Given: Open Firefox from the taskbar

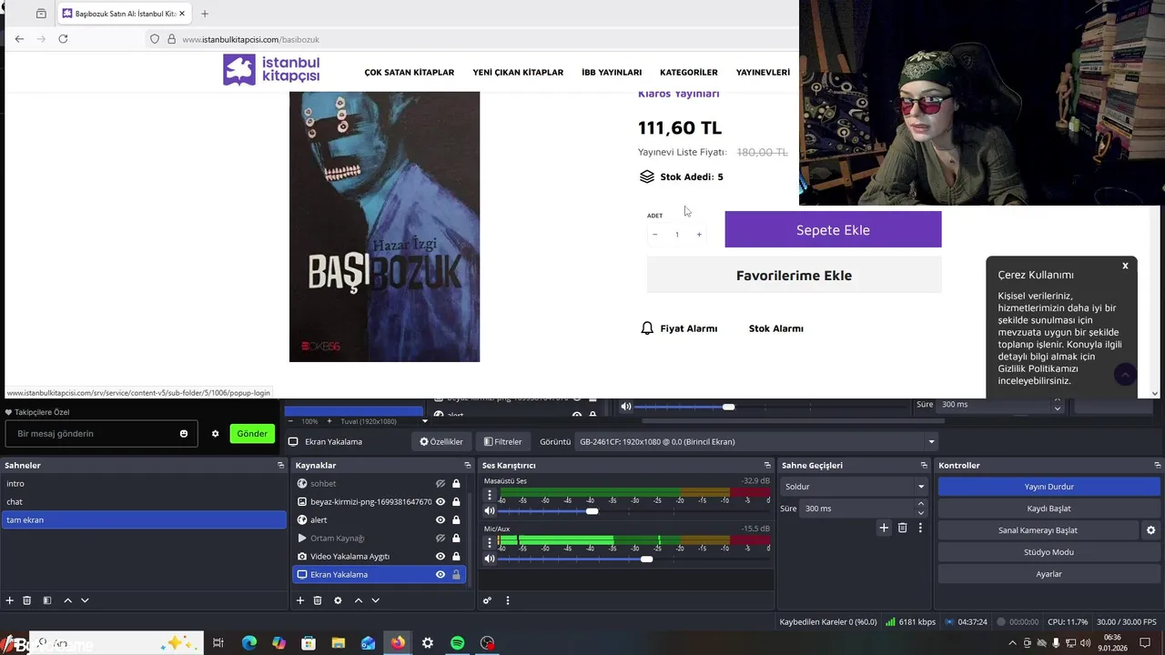Looking at the screenshot, I should tap(398, 643).
